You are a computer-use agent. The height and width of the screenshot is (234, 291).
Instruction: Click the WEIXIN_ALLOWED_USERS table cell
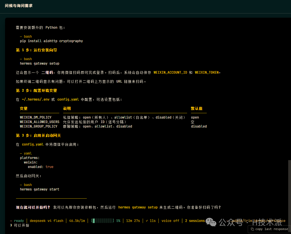[x=40, y=122]
